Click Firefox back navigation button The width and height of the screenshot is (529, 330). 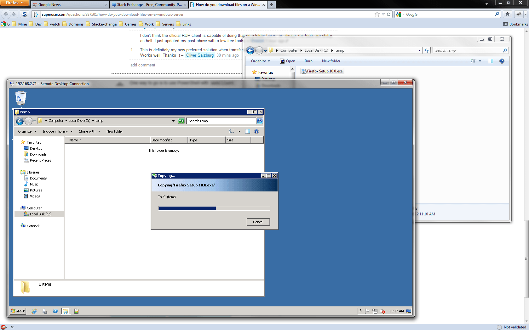tap(6, 14)
